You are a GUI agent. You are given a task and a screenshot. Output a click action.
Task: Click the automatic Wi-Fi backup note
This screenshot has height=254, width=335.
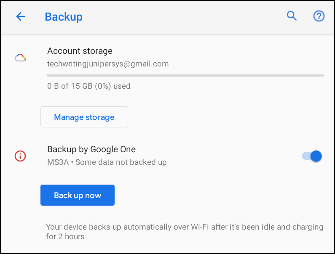185,227
